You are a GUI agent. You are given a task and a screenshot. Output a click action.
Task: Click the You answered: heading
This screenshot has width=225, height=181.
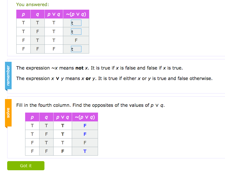click(33, 4)
